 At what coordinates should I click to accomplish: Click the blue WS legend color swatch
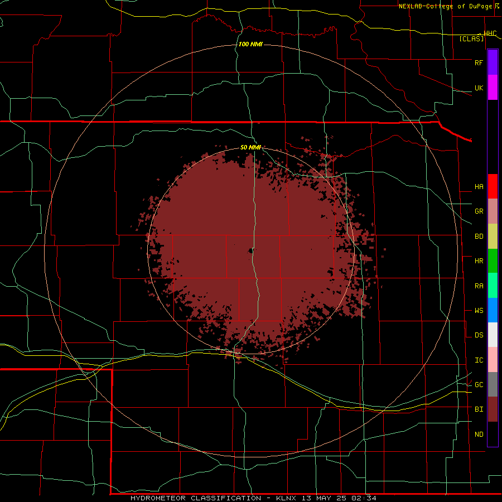tap(493, 310)
